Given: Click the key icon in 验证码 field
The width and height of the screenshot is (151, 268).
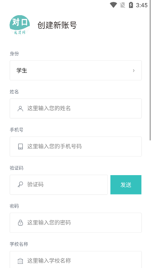Looking at the screenshot, I should (20, 185).
